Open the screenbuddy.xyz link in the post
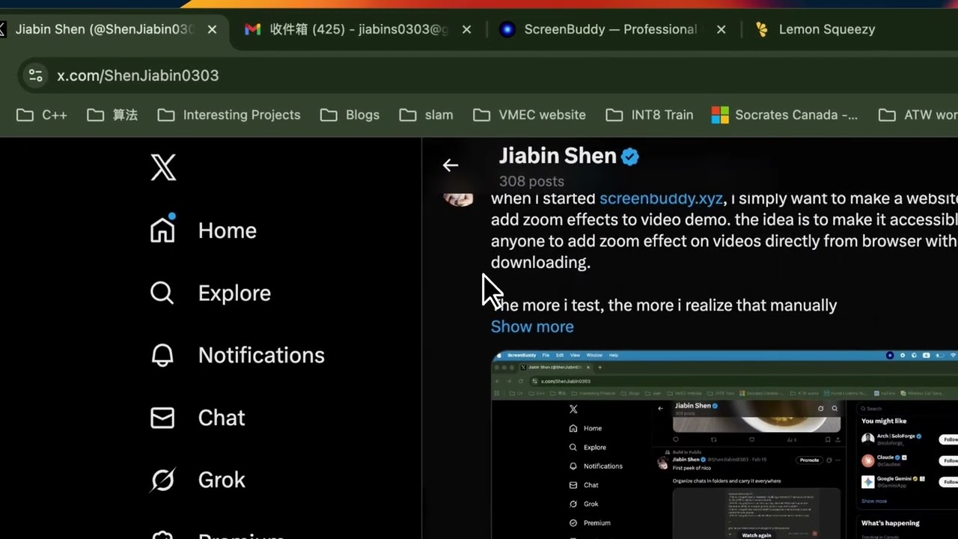 pos(661,198)
